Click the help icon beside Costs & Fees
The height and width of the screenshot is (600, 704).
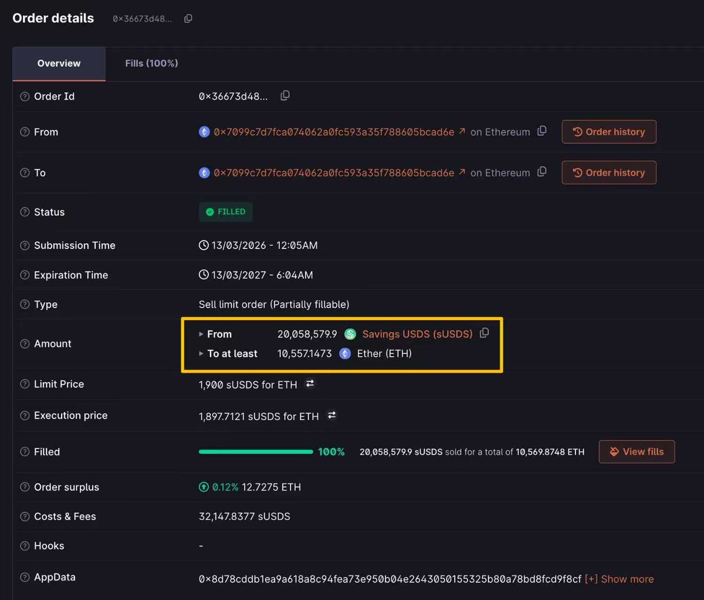click(x=25, y=517)
